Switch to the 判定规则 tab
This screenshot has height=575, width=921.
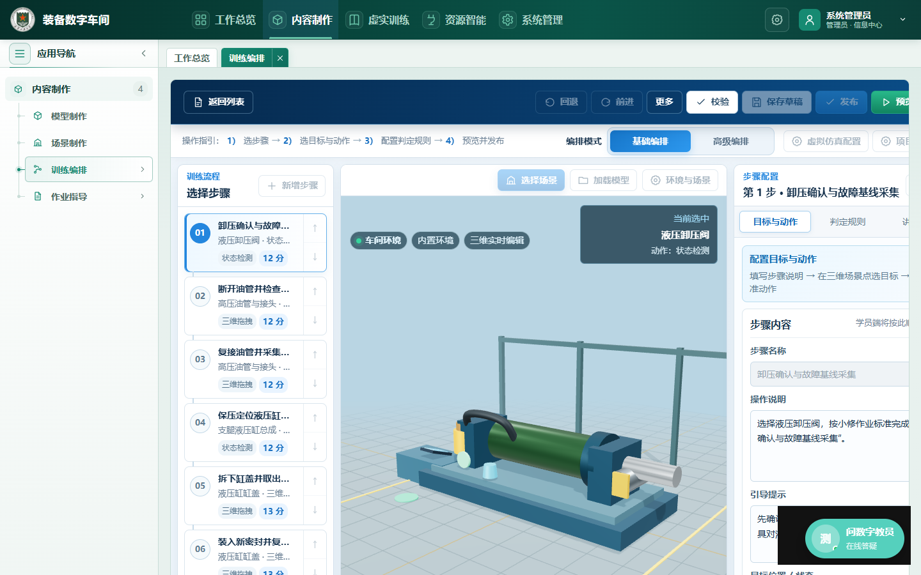847,222
